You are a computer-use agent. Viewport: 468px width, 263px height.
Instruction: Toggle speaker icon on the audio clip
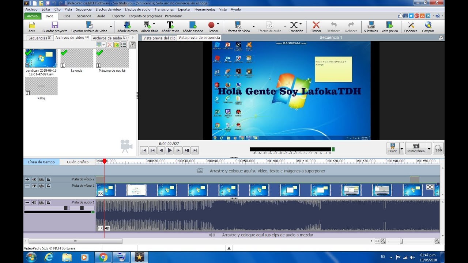(107, 228)
